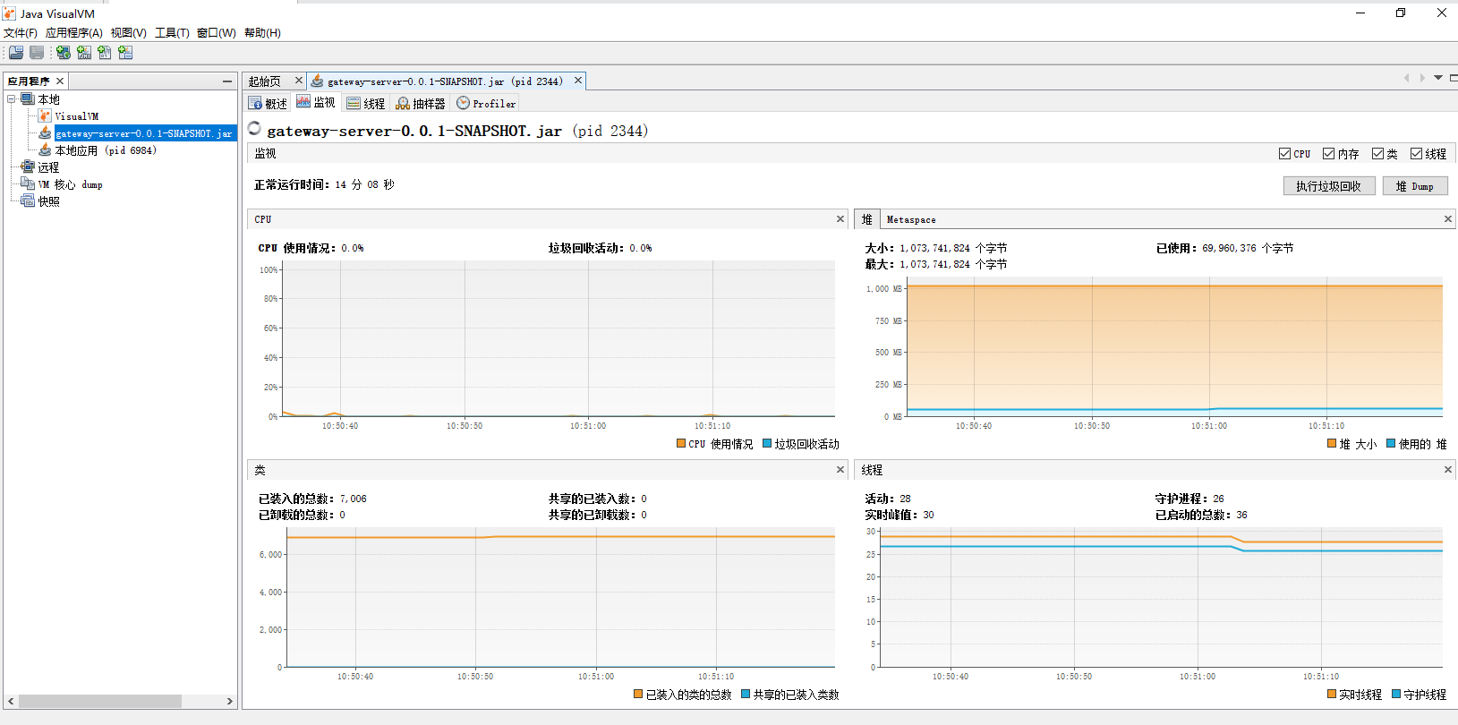Open the 帮助(H) menu
This screenshot has width=1458, height=725.
[x=262, y=33]
